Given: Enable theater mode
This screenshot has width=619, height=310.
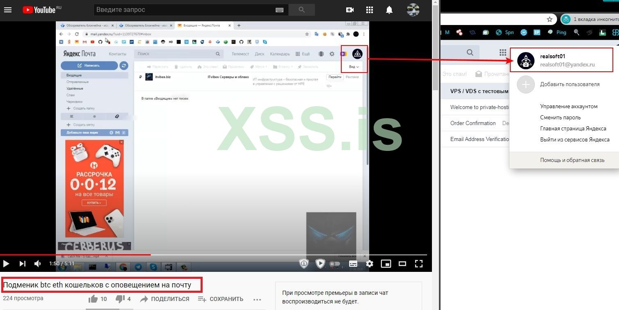Looking at the screenshot, I should (x=402, y=264).
